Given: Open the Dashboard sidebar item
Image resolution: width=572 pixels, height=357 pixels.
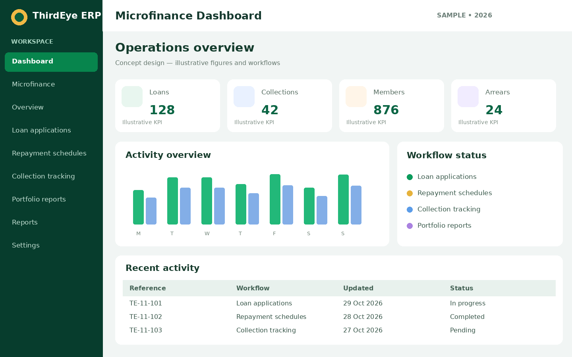Looking at the screenshot, I should (51, 62).
